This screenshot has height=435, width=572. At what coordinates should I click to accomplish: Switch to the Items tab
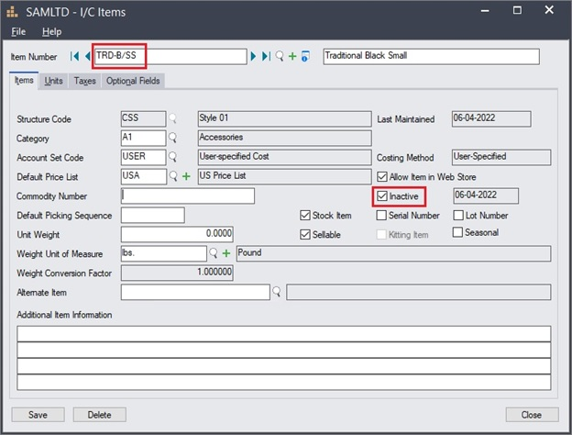tap(24, 80)
